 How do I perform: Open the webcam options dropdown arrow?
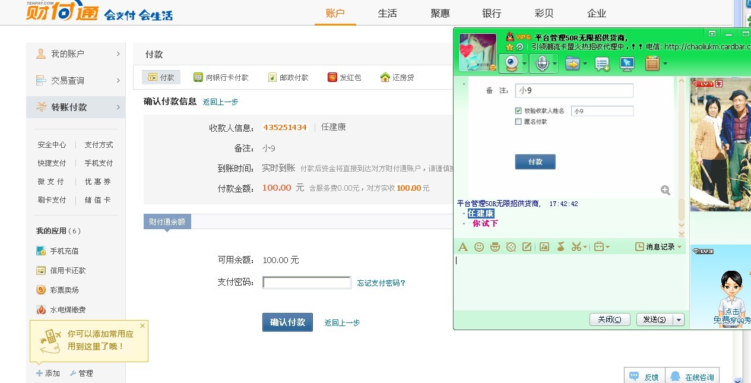524,63
